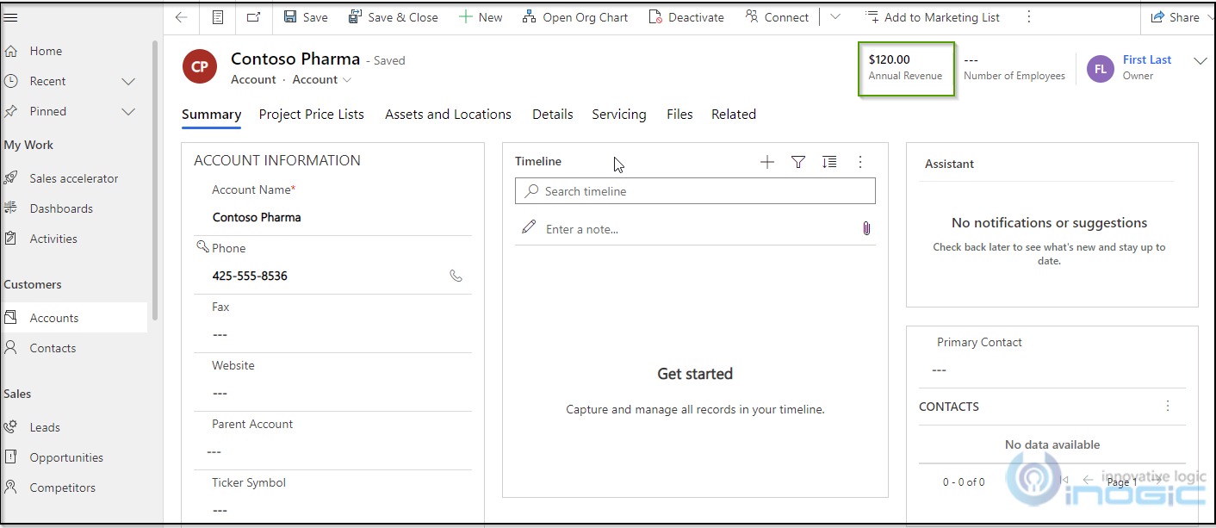Click Number of Employees header field

pyautogui.click(x=1014, y=67)
